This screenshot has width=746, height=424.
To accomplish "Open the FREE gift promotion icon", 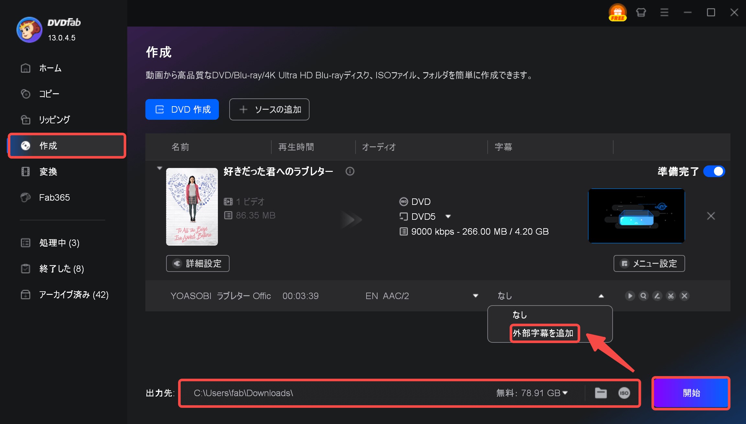I will point(617,12).
